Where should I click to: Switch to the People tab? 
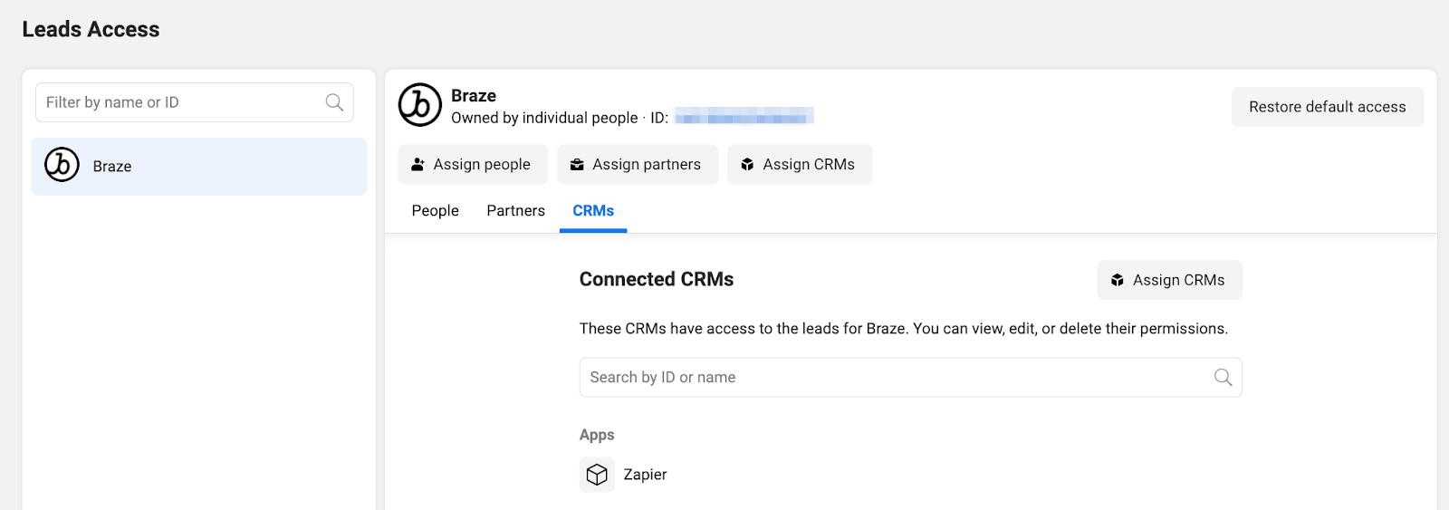pos(435,210)
